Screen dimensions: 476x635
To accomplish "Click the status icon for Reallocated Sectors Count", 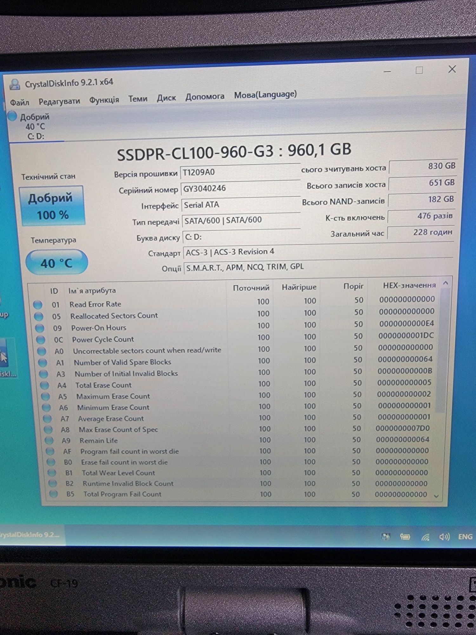I will (x=39, y=317).
